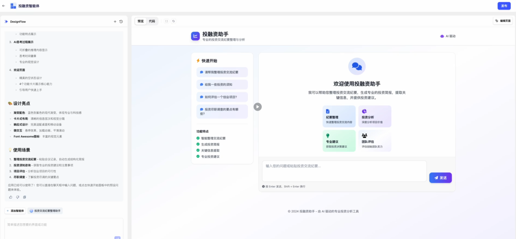The width and height of the screenshot is (516, 239).
Task: Click the large chat bubbles welcome icon
Action: coord(357,66)
